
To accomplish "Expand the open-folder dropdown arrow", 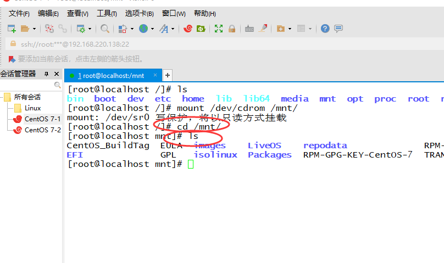I will pos(34,29).
